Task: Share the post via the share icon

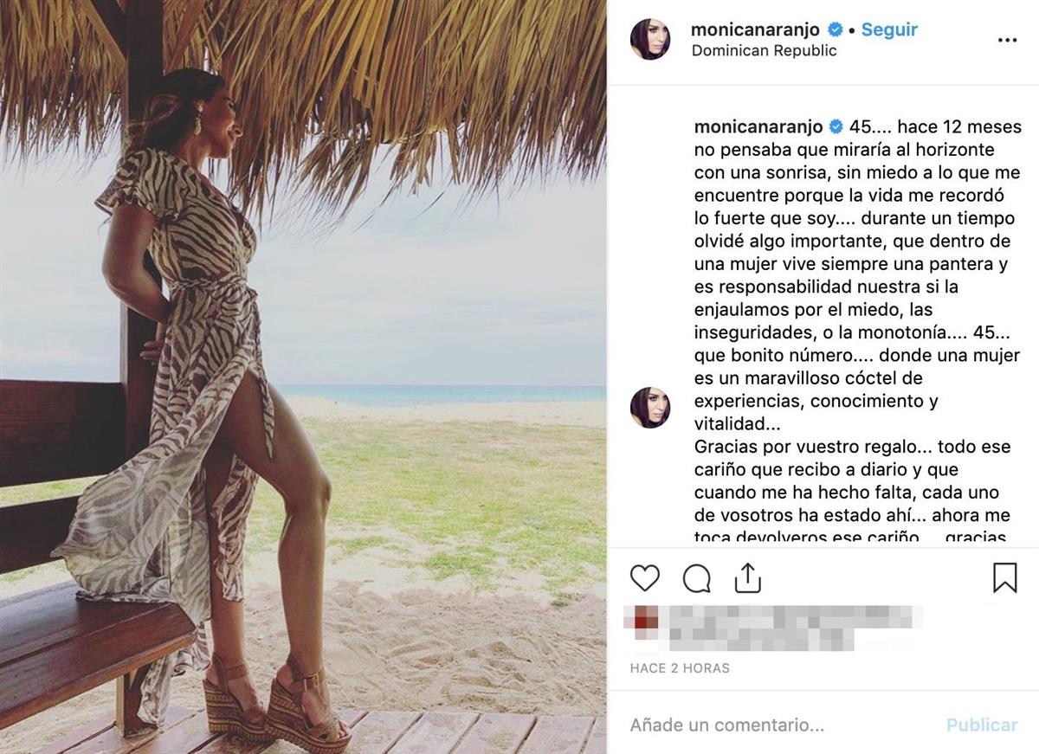Action: tap(747, 577)
